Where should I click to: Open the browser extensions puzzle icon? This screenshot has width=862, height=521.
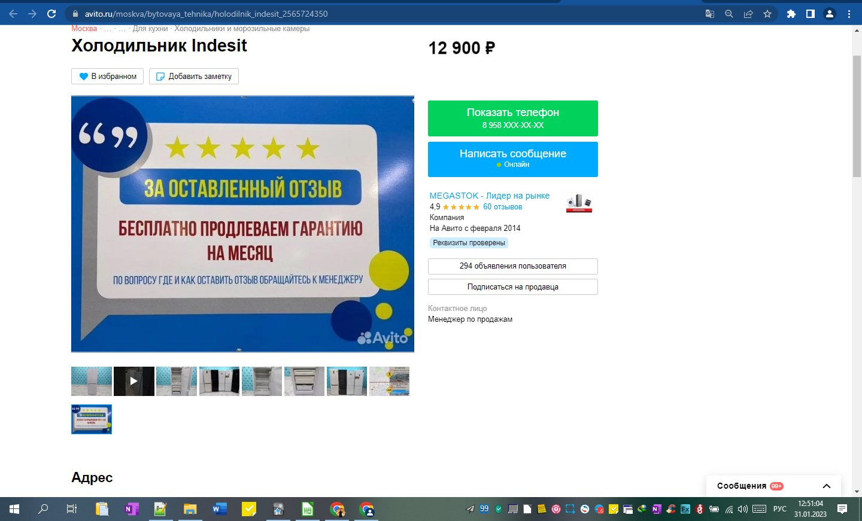[x=791, y=14]
